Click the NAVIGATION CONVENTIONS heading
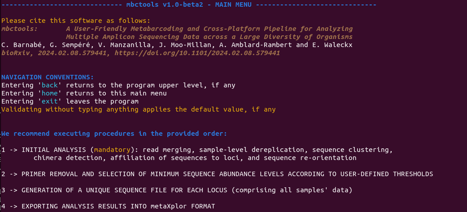 pyautogui.click(x=48, y=77)
